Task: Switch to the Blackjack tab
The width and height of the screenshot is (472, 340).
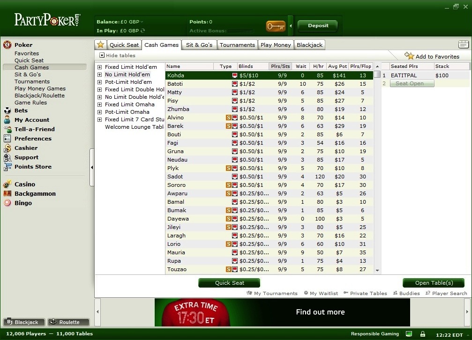Action: point(309,45)
